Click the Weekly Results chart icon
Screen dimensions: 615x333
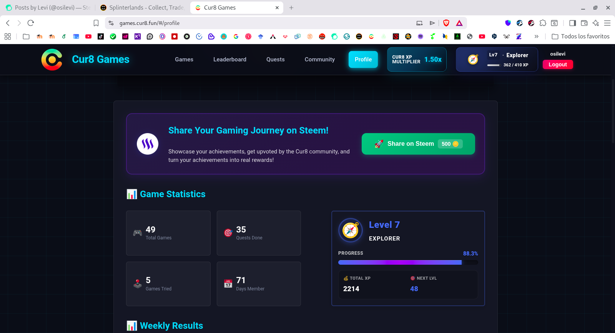(132, 326)
